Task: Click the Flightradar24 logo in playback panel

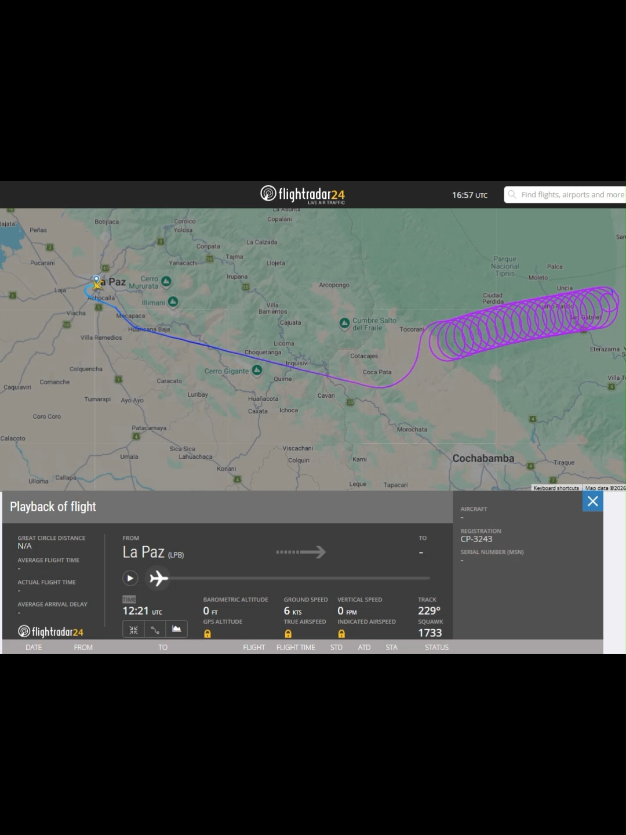Action: pyautogui.click(x=50, y=631)
